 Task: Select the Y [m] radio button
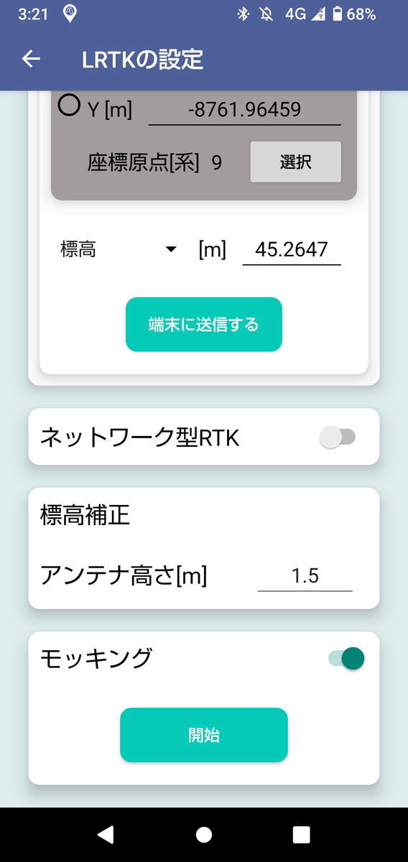[68, 106]
